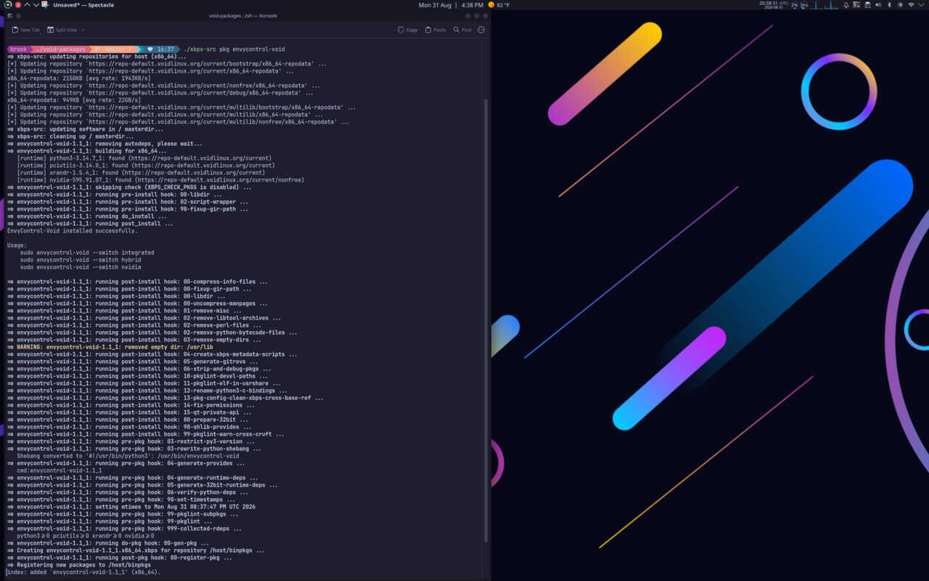Expand the hidden system tray icons arrow

(922, 5)
